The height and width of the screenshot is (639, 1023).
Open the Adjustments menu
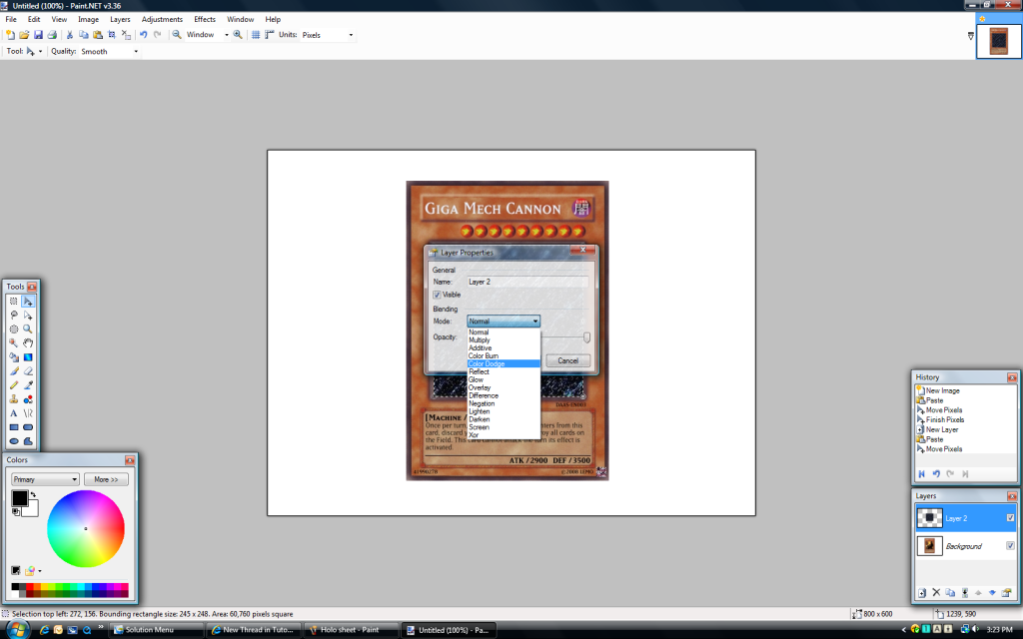pyautogui.click(x=162, y=19)
